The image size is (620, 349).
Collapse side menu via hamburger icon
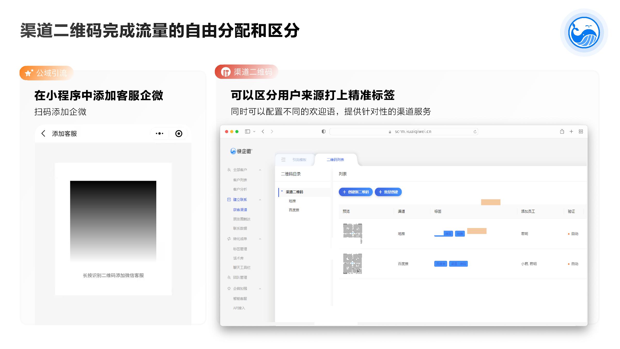[x=283, y=160]
